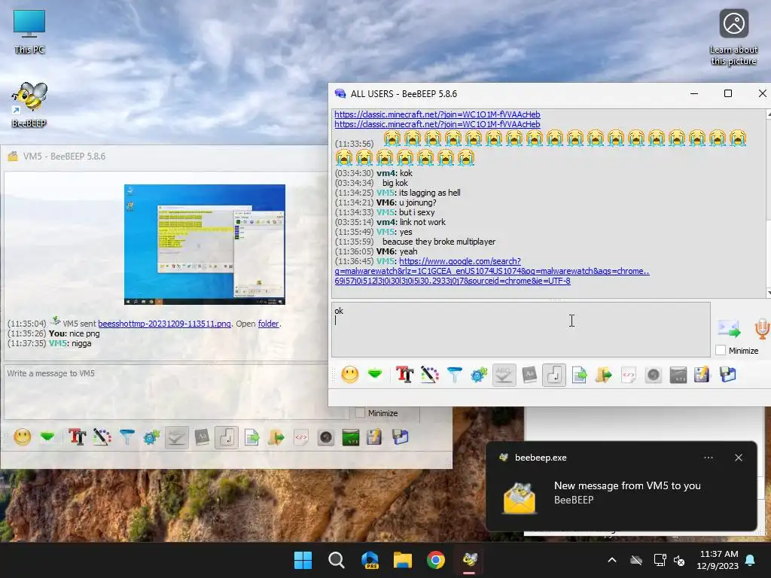Dismiss the beebeep.exe notification with X
Screen dimensions: 771x578
tap(739, 458)
